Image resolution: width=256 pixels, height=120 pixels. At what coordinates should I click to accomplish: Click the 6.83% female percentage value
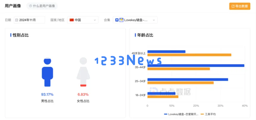coord(83,94)
